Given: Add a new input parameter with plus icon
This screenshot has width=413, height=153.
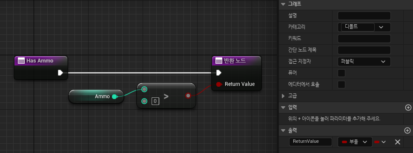Looking at the screenshot, I should (408, 107).
